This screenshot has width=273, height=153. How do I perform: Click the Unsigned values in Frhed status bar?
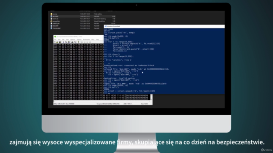[x=108, y=104]
